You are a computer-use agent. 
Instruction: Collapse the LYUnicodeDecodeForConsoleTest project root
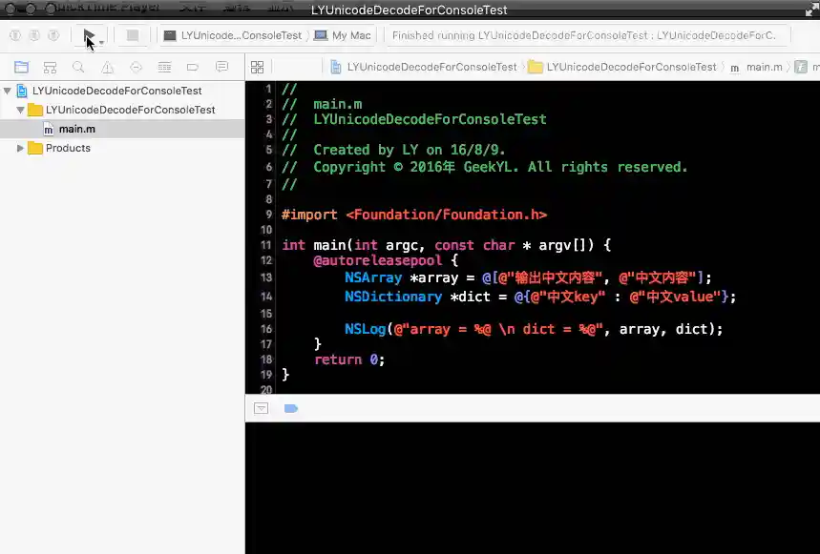point(8,92)
